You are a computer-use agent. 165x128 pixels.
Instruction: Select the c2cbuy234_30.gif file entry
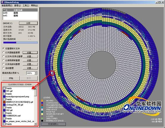pos(14,105)
